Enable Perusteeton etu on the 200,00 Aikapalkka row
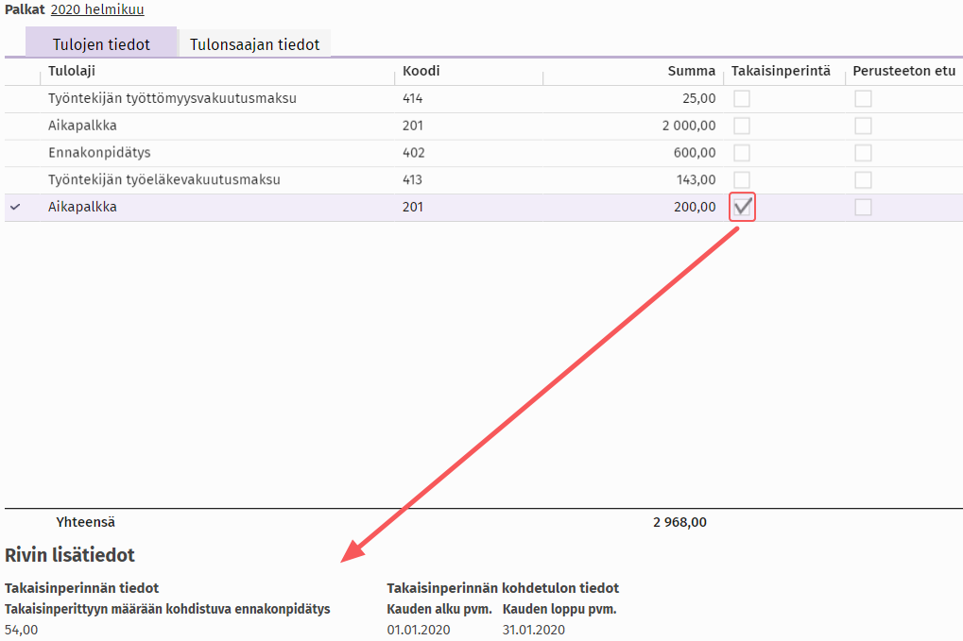The image size is (963, 641). 863,208
